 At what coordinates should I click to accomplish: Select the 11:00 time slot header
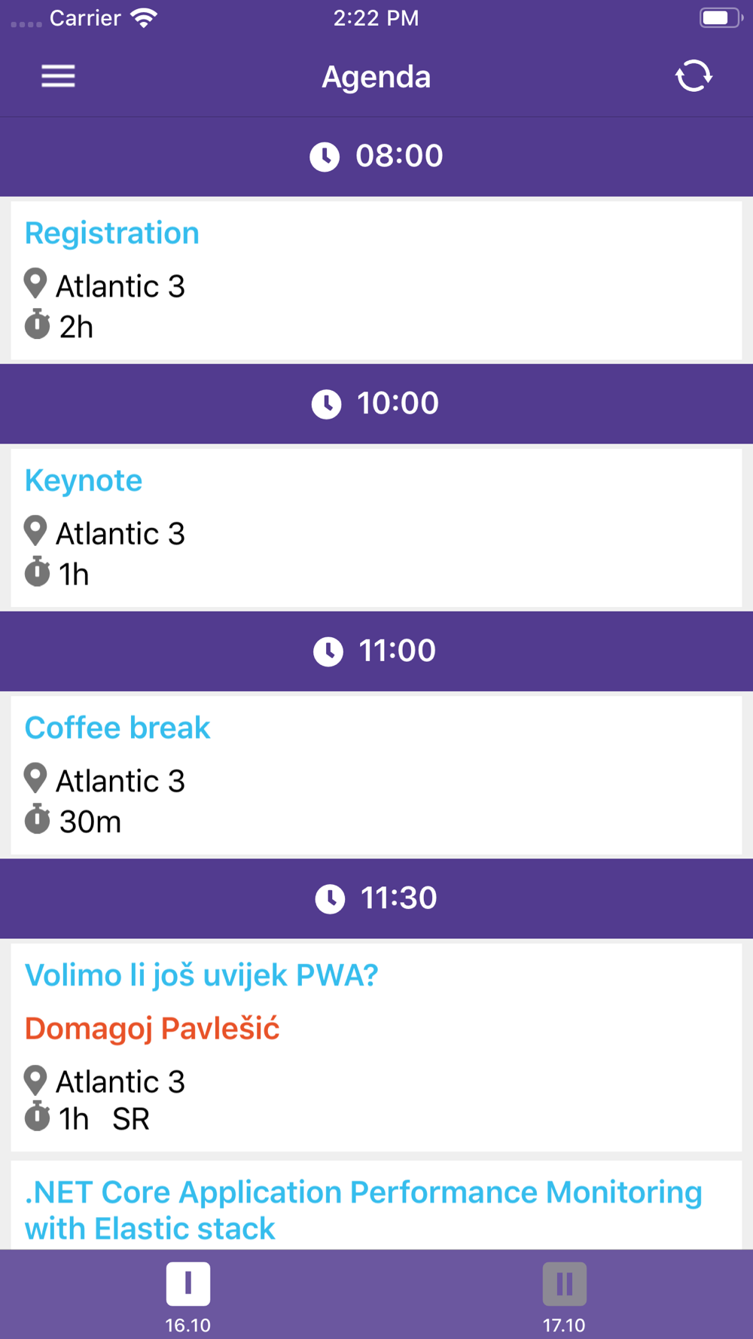376,651
